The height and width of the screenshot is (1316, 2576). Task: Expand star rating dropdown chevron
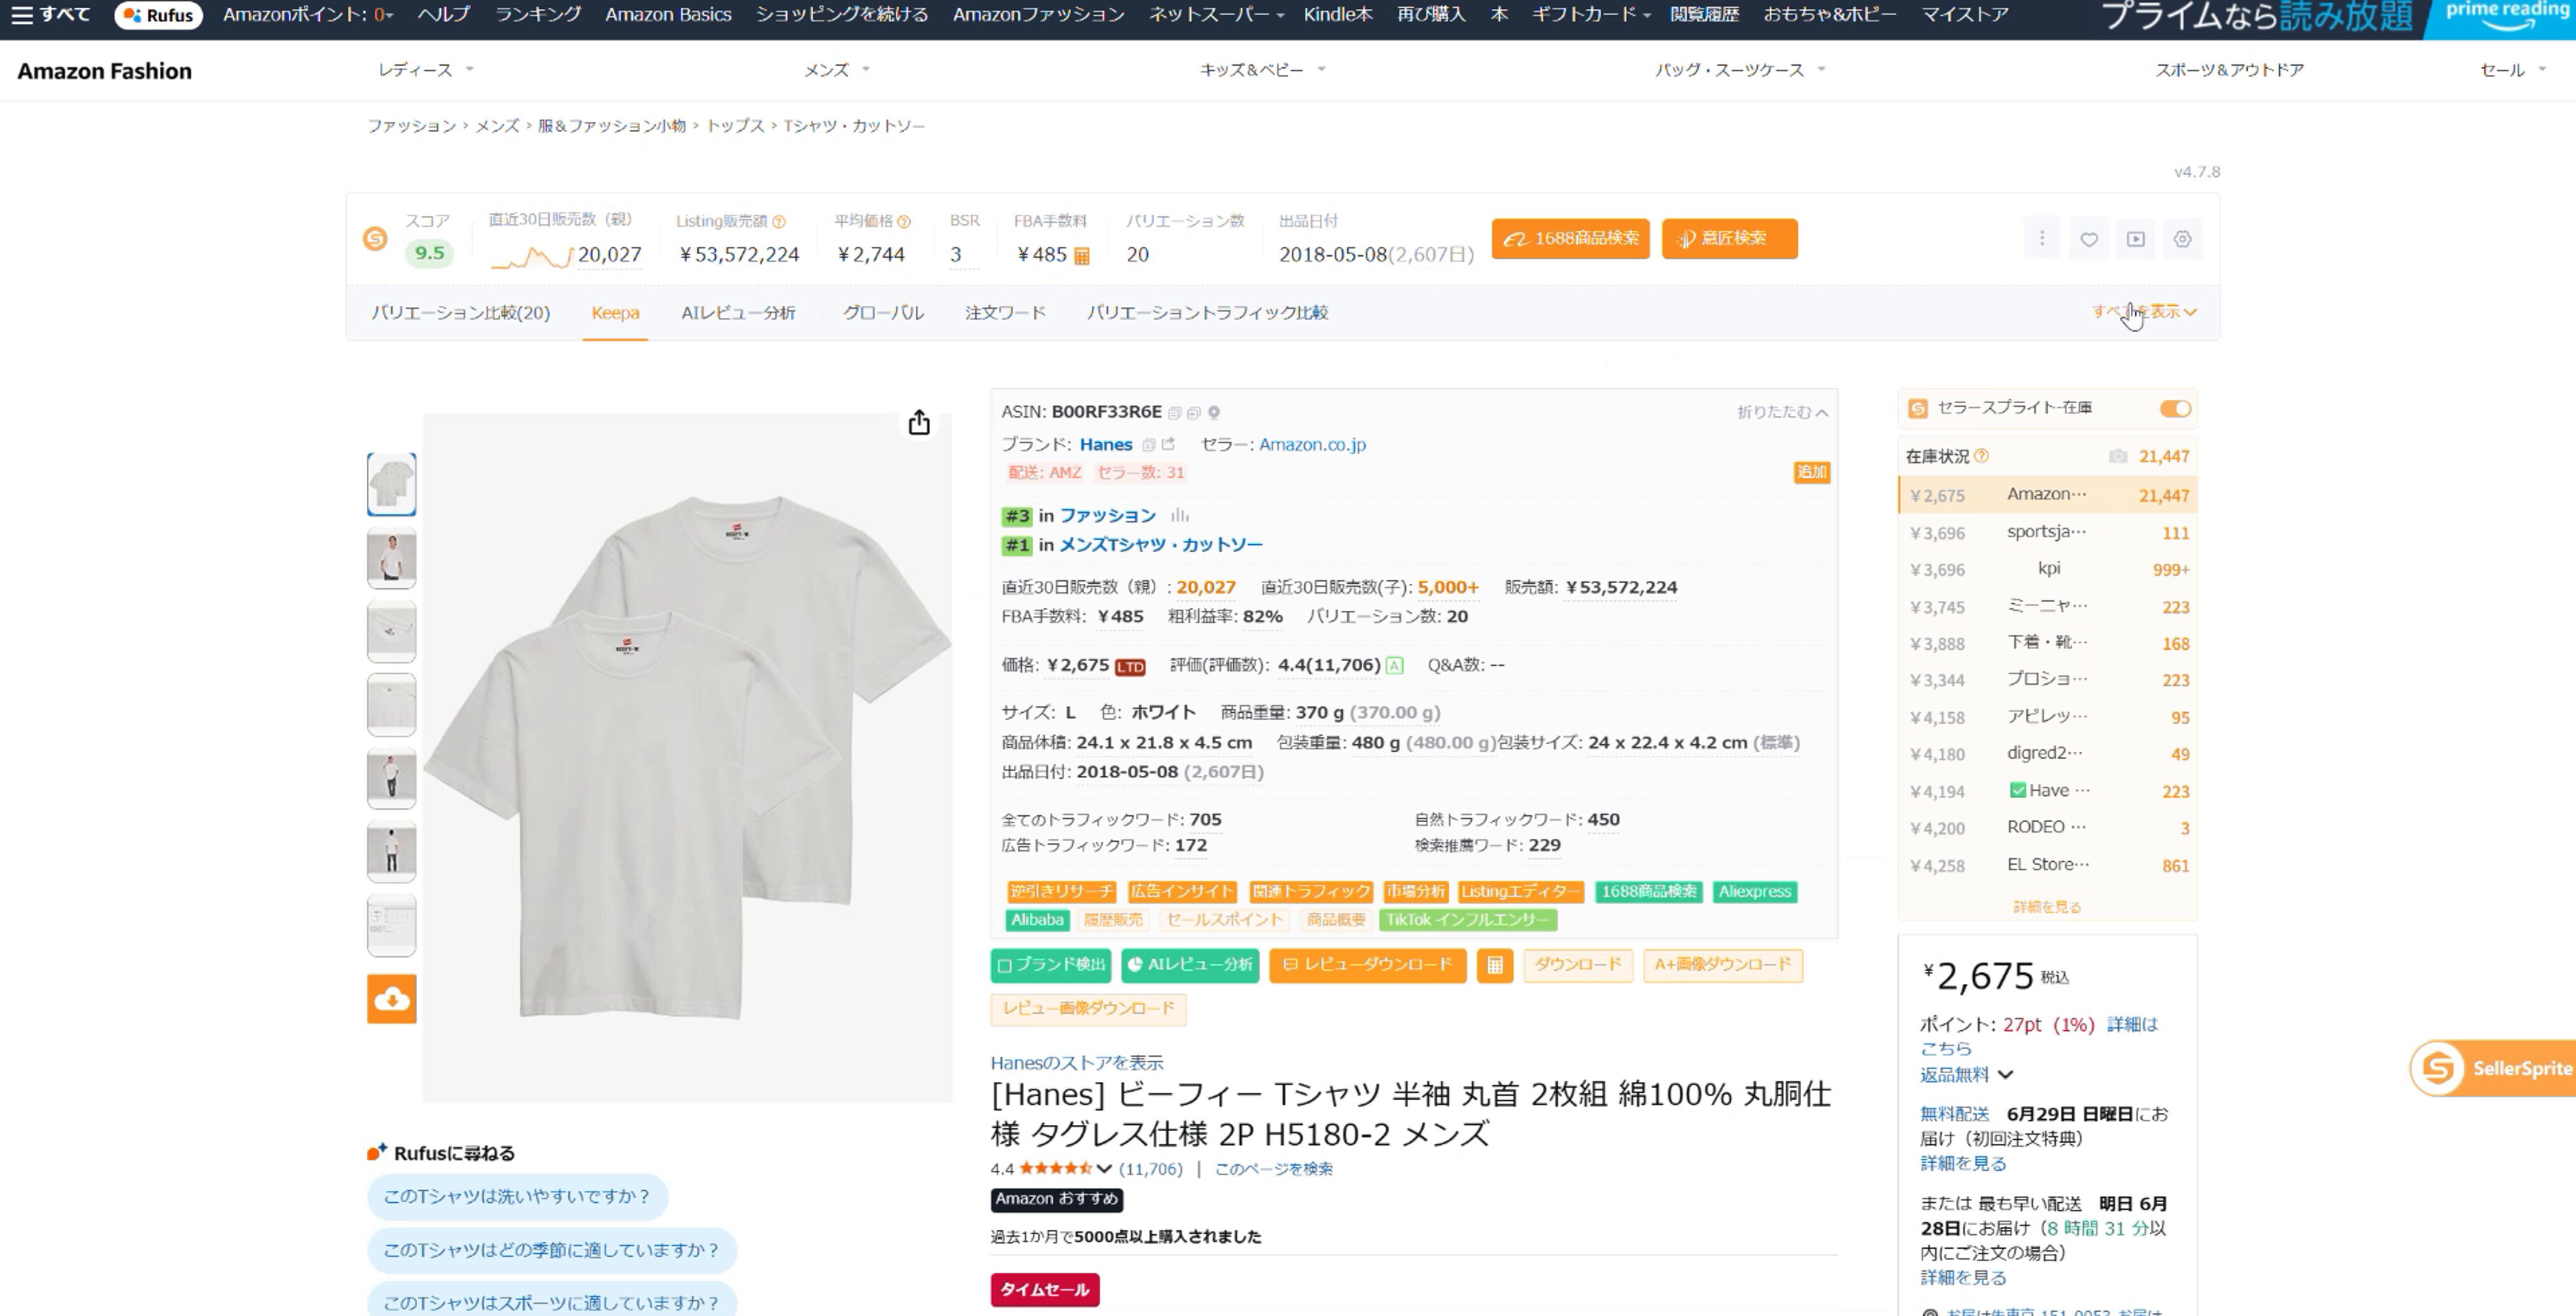[1104, 1168]
